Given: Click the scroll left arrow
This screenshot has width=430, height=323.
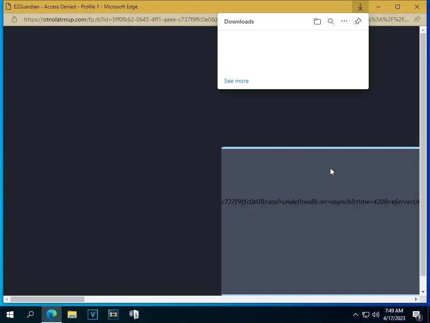Looking at the screenshot, I should [7, 299].
